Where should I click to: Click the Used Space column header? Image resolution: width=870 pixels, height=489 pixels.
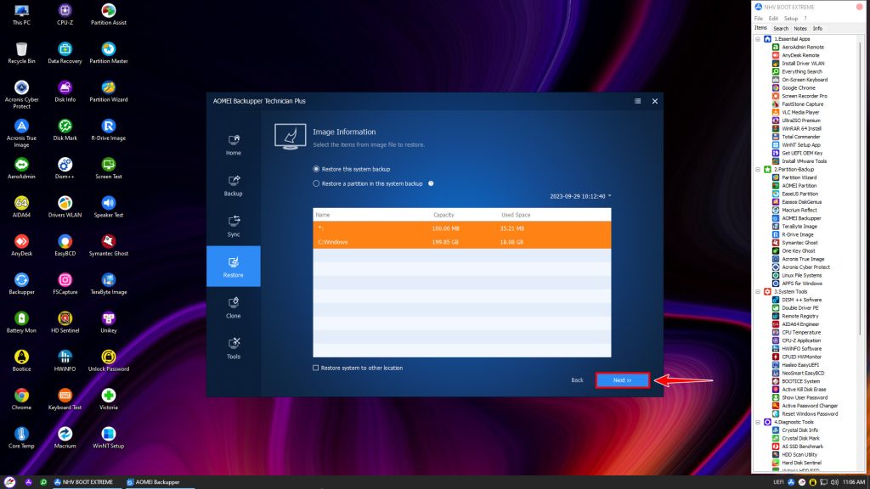point(516,215)
